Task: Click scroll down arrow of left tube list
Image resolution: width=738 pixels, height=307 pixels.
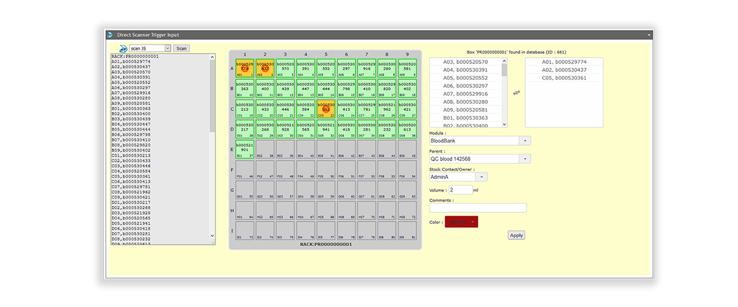Action: 505,124
